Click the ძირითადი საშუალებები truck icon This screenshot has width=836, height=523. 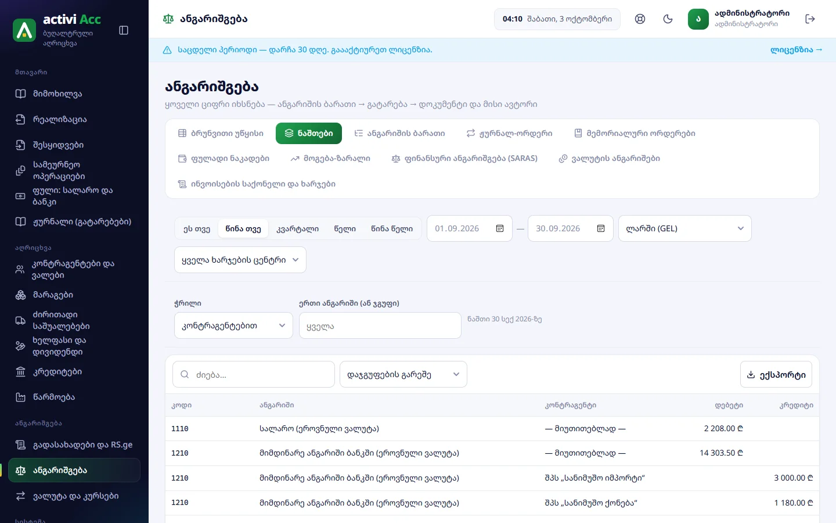point(20,320)
